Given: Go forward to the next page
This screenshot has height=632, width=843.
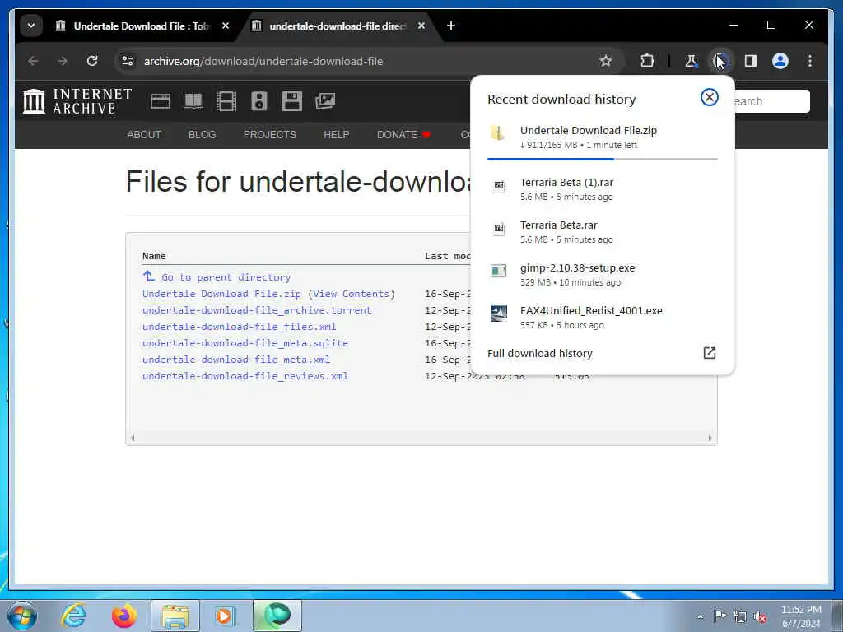Looking at the screenshot, I should [x=63, y=61].
